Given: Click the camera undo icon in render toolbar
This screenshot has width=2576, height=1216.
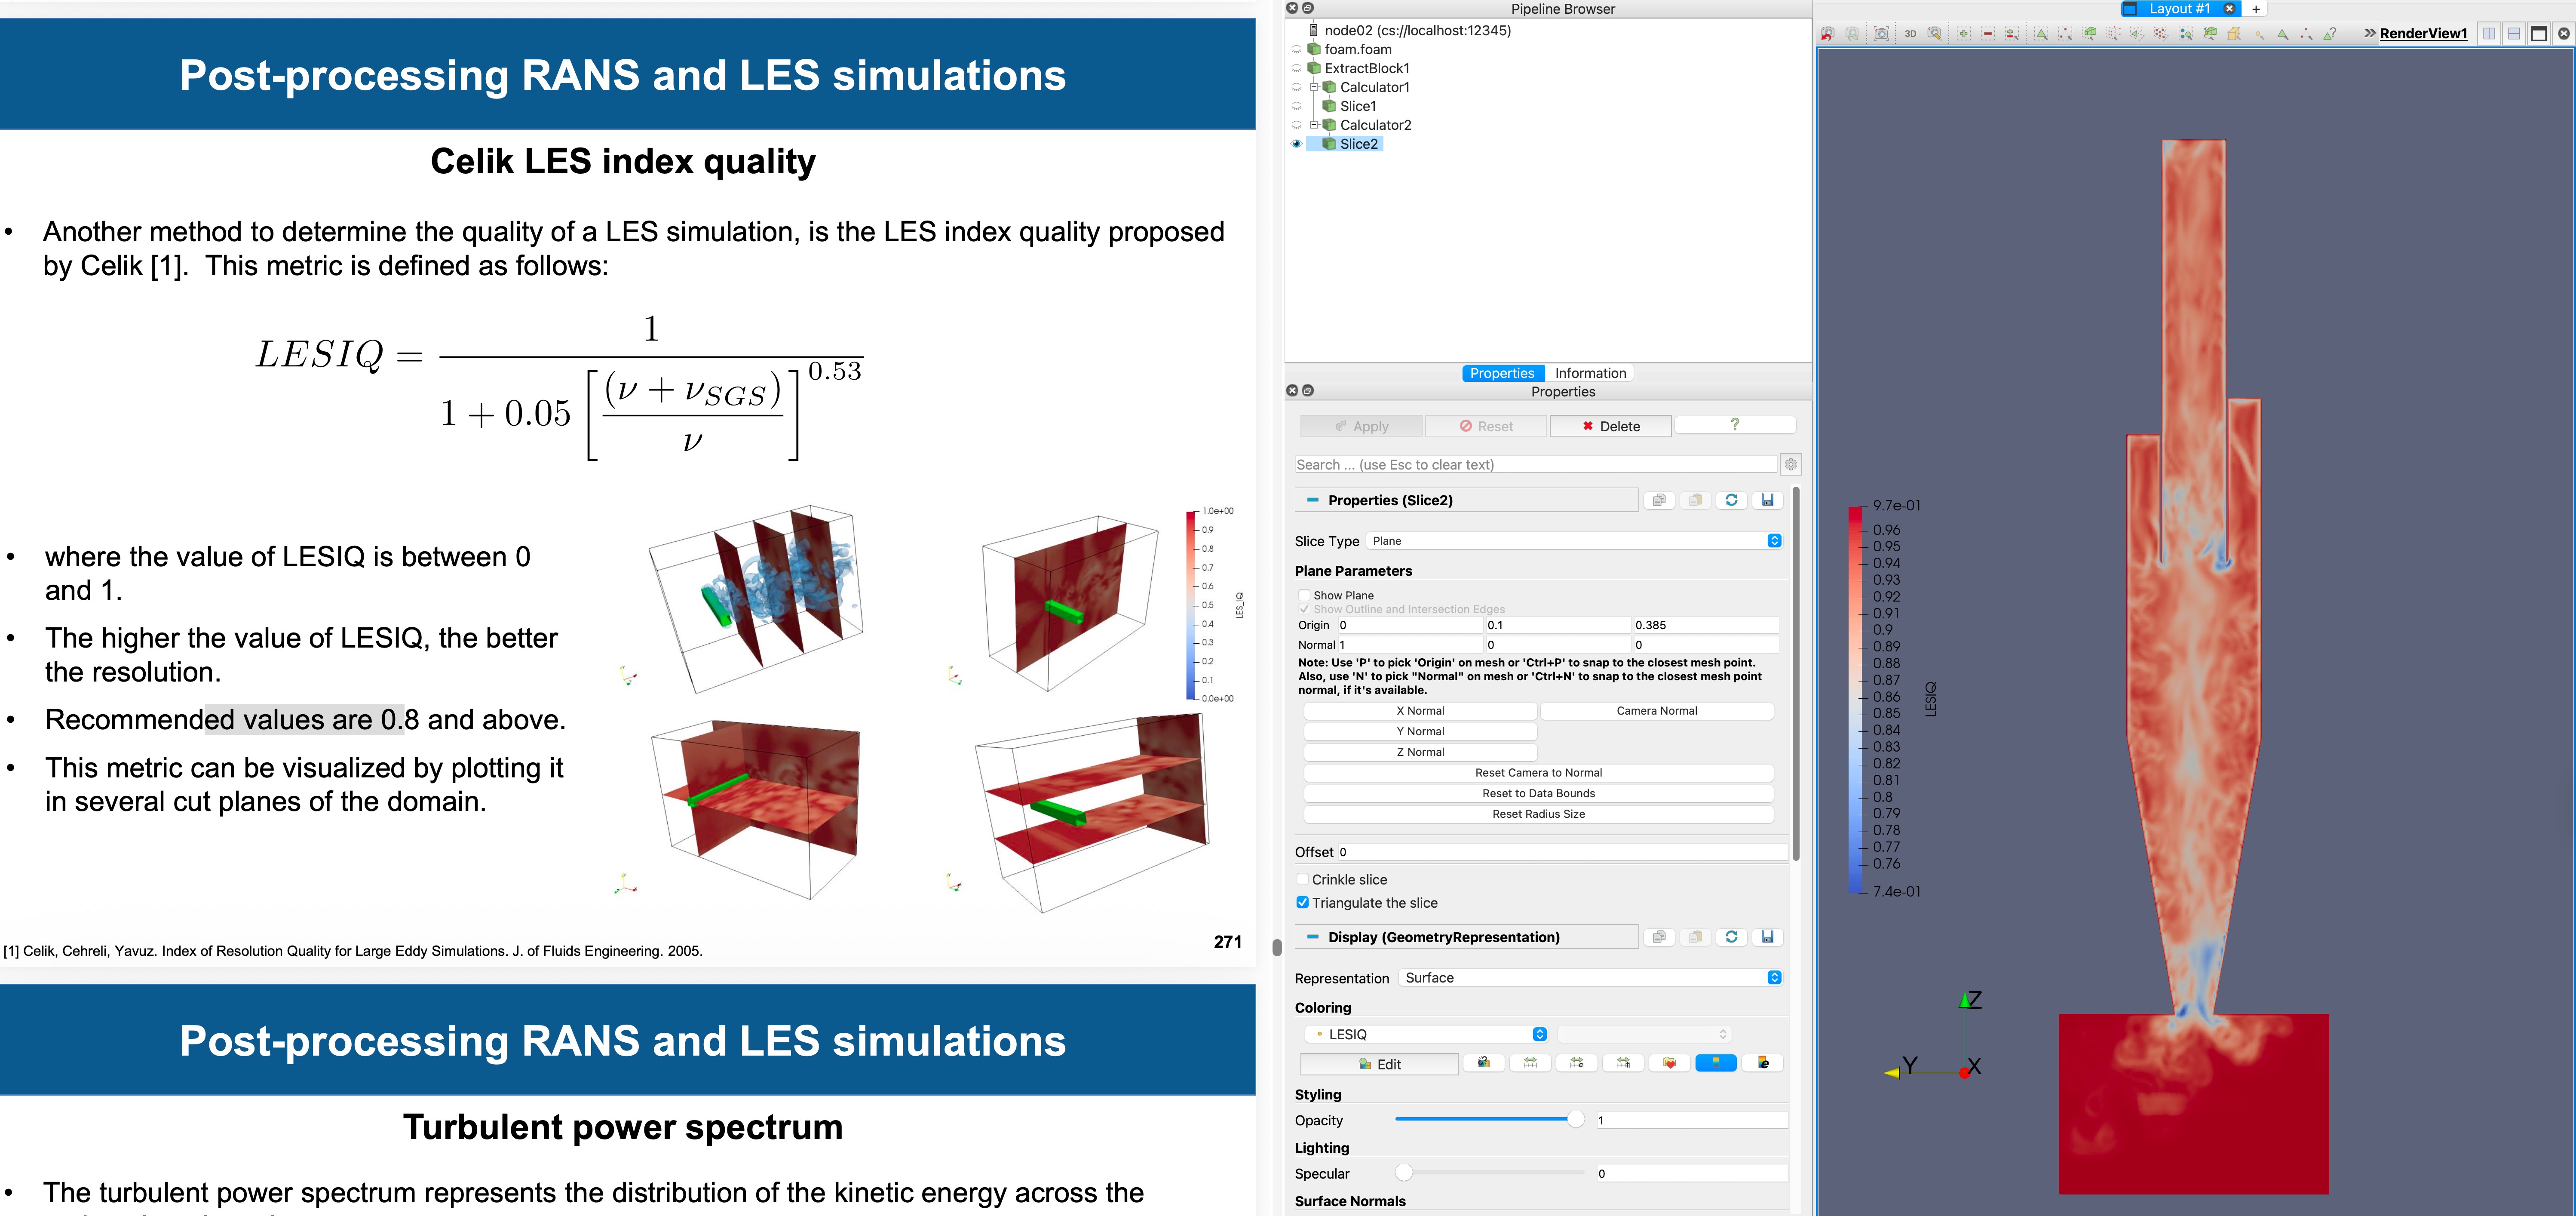Looking at the screenshot, I should (x=1827, y=34).
